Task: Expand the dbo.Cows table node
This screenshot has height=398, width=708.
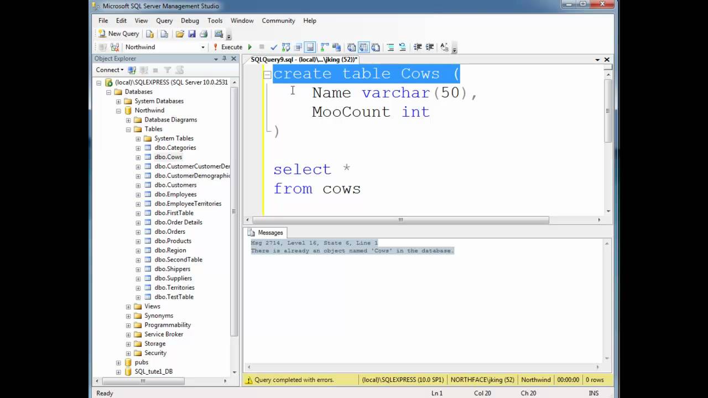Action: click(138, 157)
